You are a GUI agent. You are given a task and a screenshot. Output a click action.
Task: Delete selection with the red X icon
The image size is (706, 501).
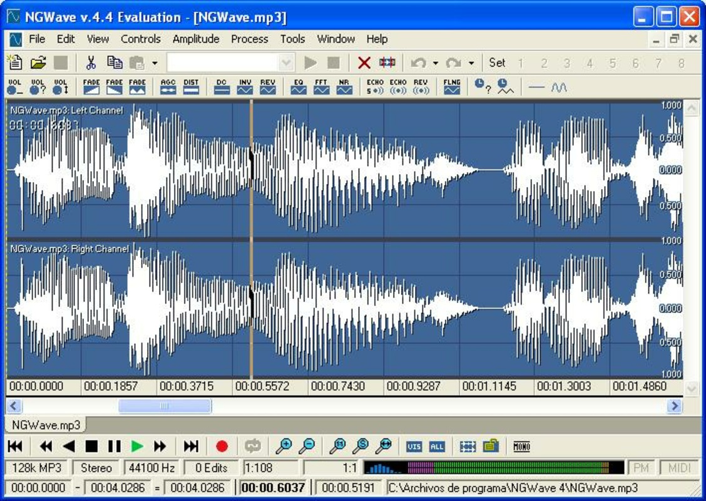coord(364,63)
